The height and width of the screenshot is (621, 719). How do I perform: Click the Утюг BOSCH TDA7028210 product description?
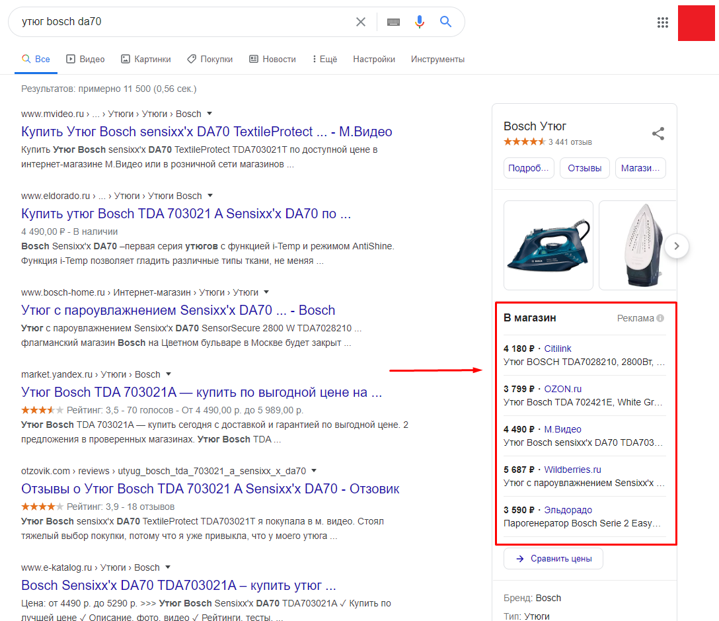584,362
